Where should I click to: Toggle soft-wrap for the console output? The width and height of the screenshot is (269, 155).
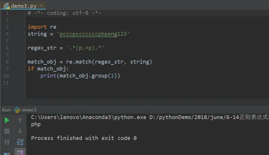tap(20, 142)
